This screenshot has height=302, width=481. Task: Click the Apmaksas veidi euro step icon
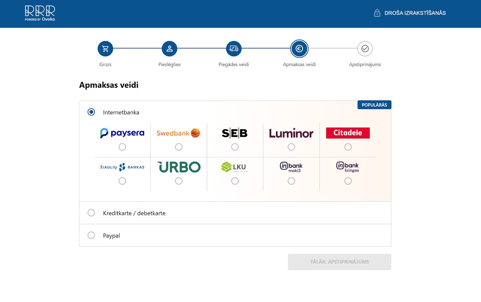(299, 49)
